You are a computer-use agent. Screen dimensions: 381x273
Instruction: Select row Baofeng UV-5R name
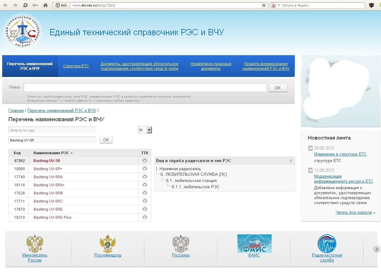tap(47, 161)
